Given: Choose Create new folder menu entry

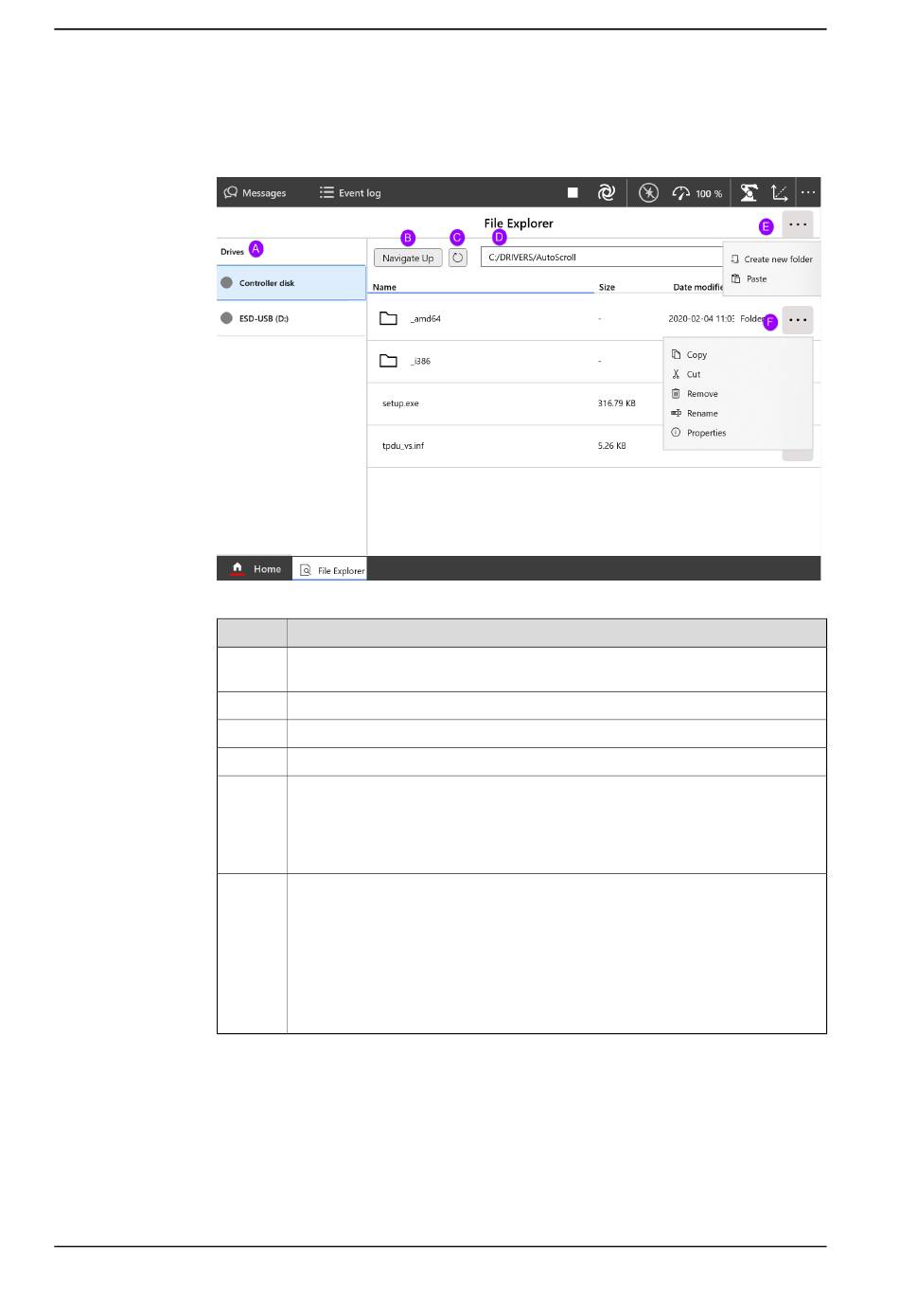Looking at the screenshot, I should 771,259.
